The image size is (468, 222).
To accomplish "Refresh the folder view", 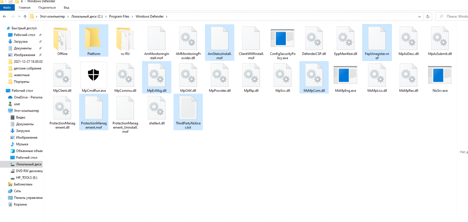I will (x=428, y=16).
